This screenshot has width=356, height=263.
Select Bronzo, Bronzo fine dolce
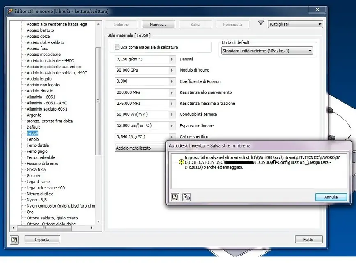point(50,121)
